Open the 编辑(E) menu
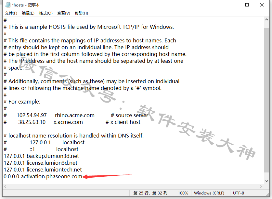 point(28,13)
